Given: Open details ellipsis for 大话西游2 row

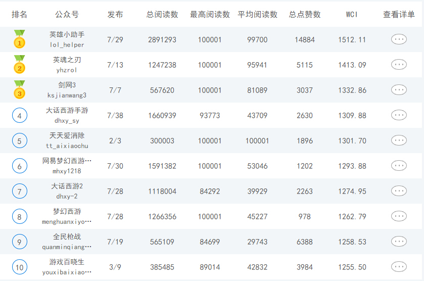Looking at the screenshot, I should 399,191.
